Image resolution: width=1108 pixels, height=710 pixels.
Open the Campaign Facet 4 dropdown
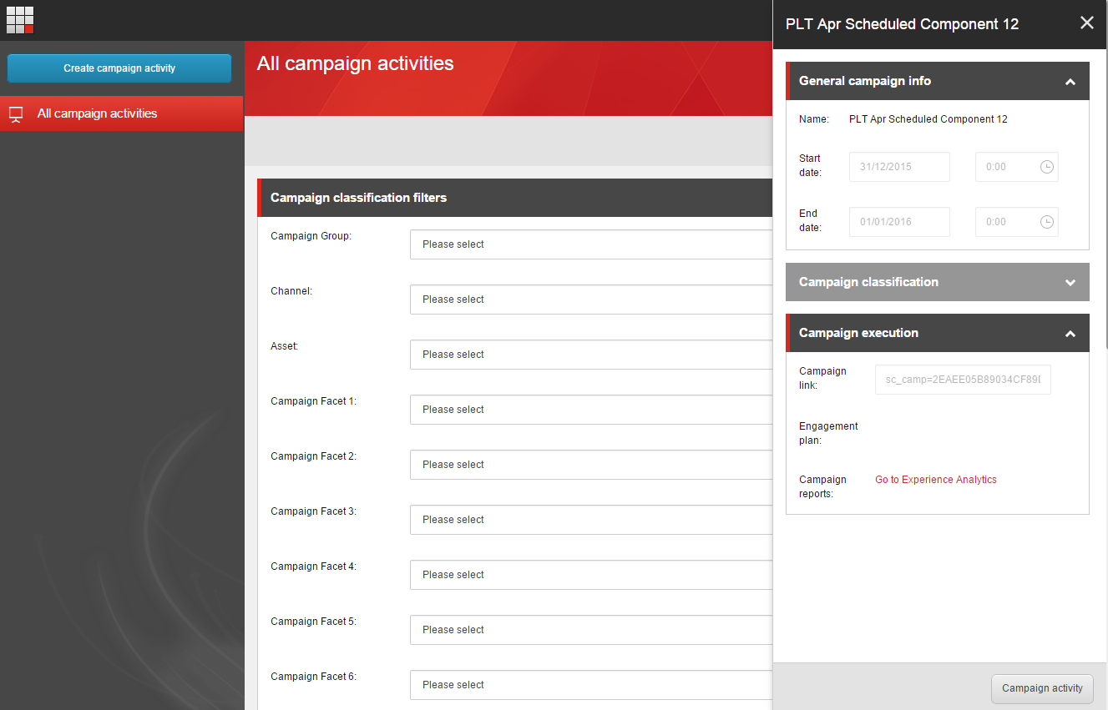[592, 575]
